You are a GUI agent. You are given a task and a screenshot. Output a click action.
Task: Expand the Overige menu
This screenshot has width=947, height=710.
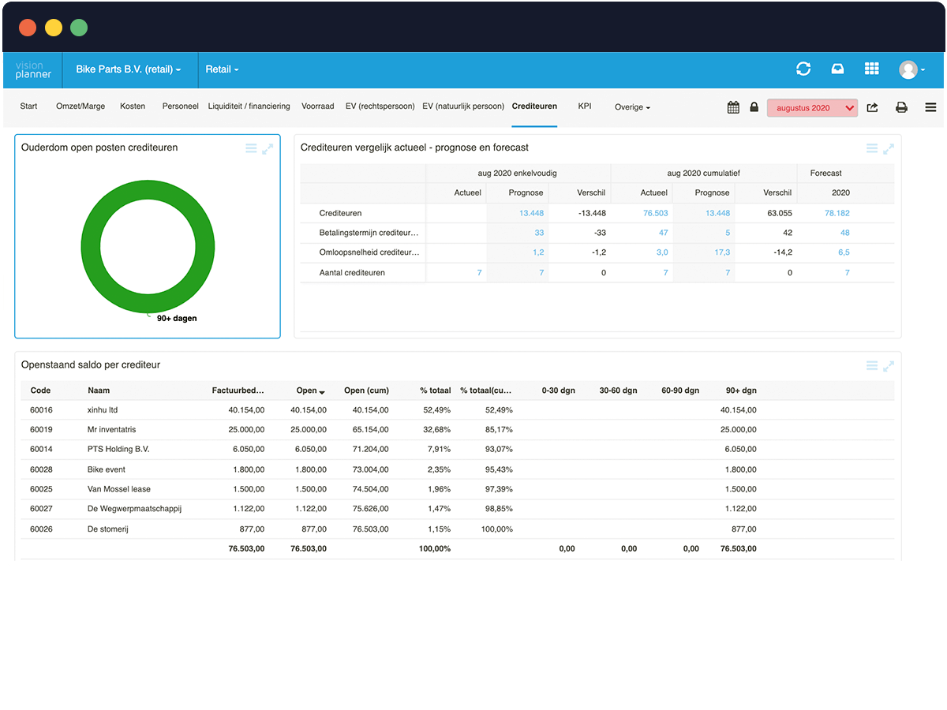click(x=632, y=107)
